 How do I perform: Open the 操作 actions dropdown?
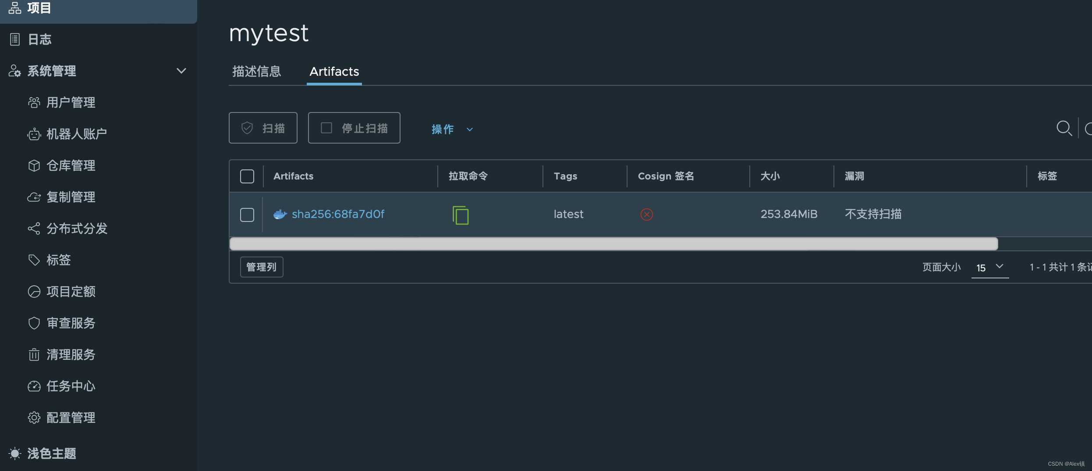click(x=452, y=129)
